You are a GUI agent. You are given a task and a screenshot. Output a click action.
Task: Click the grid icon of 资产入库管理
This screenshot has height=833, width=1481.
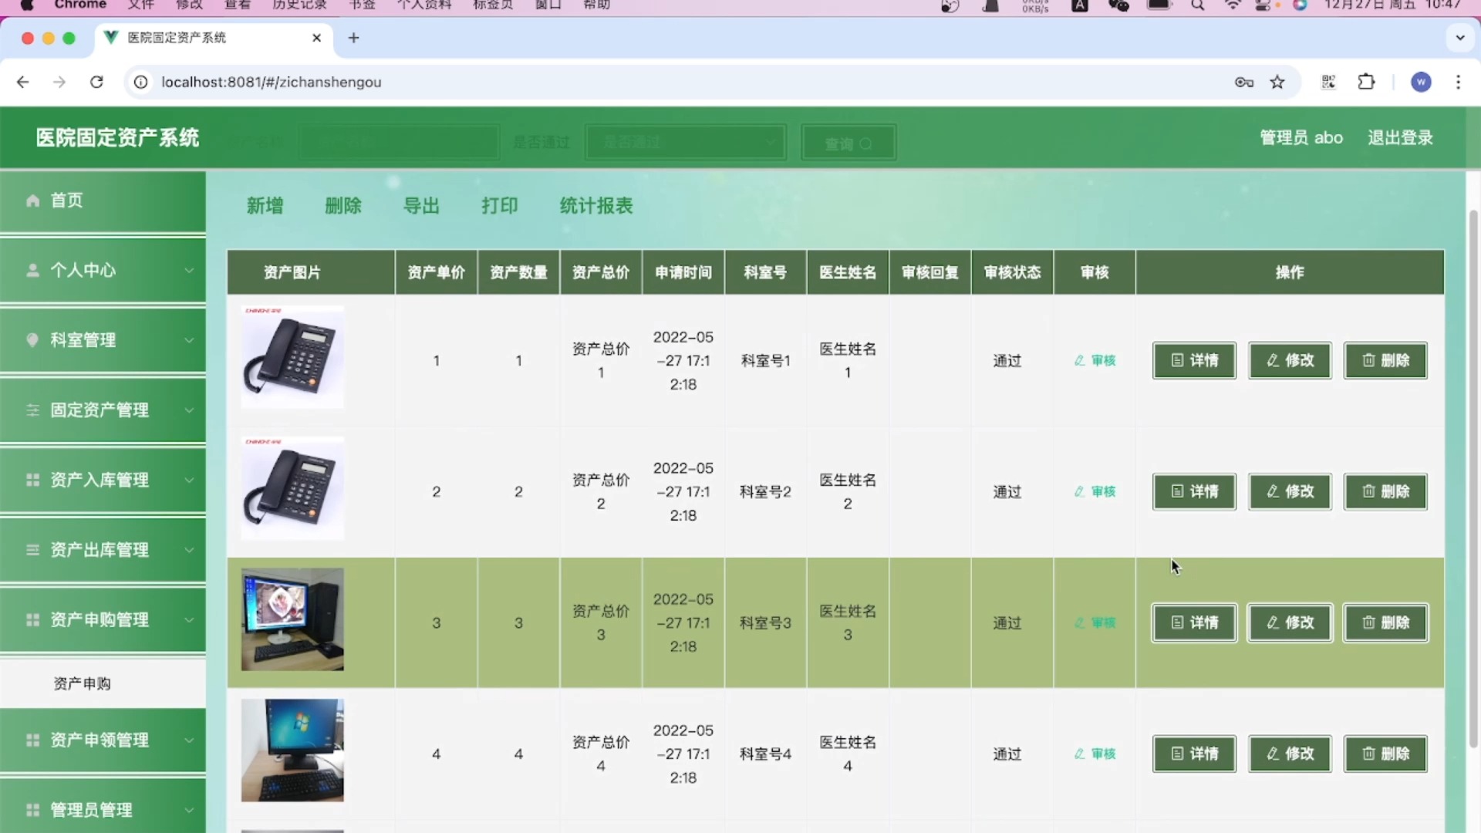point(32,480)
